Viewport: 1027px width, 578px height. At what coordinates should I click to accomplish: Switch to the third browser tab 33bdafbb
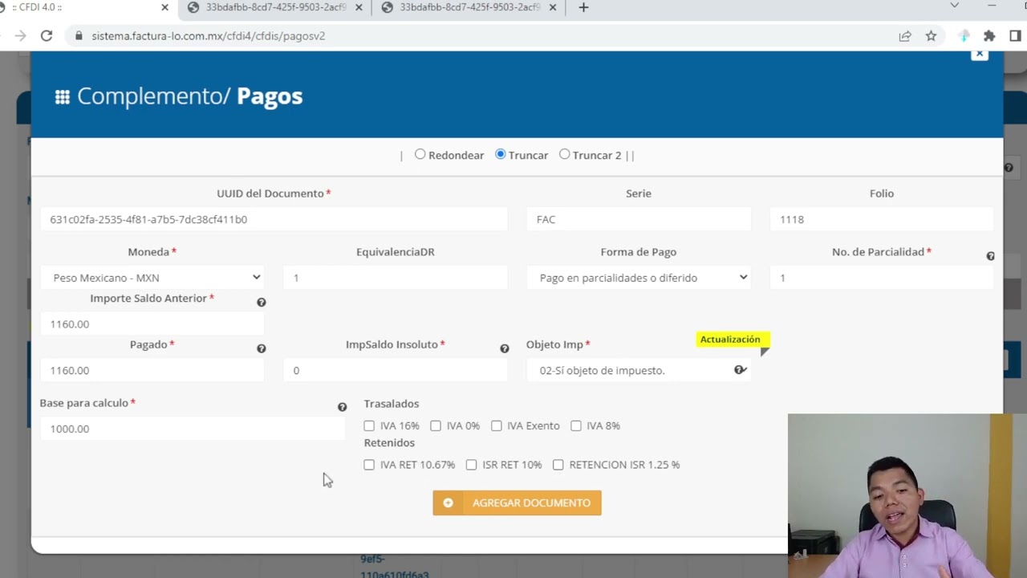pyautogui.click(x=467, y=7)
